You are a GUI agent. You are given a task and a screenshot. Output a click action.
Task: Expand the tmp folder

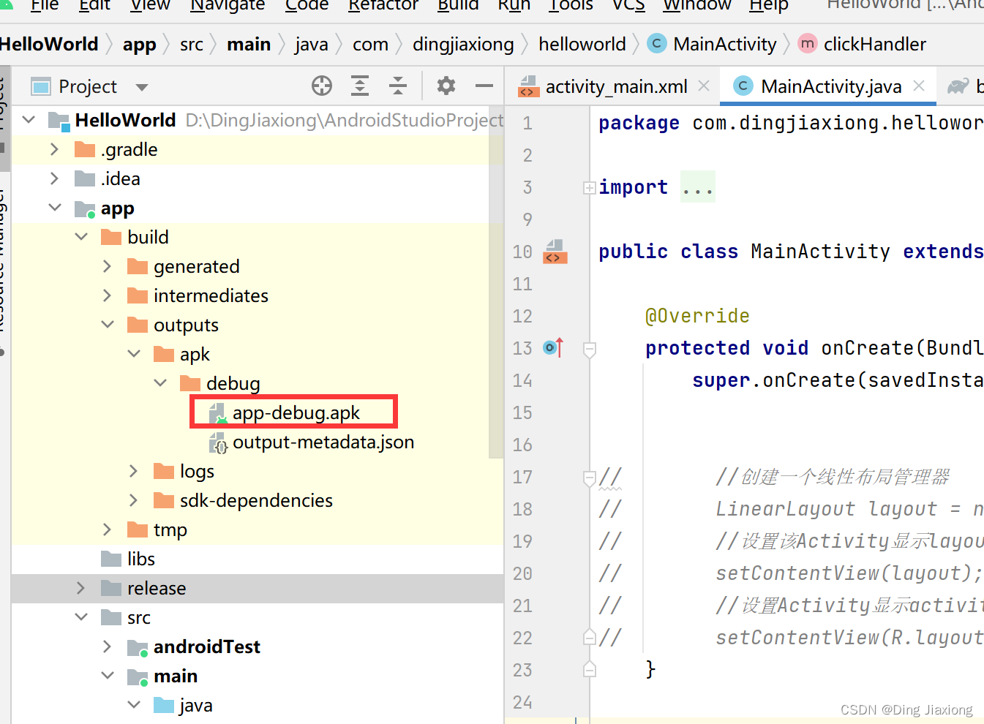(108, 529)
